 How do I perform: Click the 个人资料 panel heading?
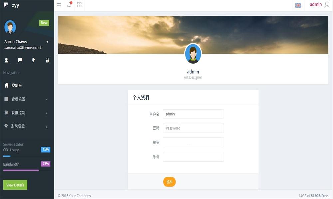tap(141, 97)
